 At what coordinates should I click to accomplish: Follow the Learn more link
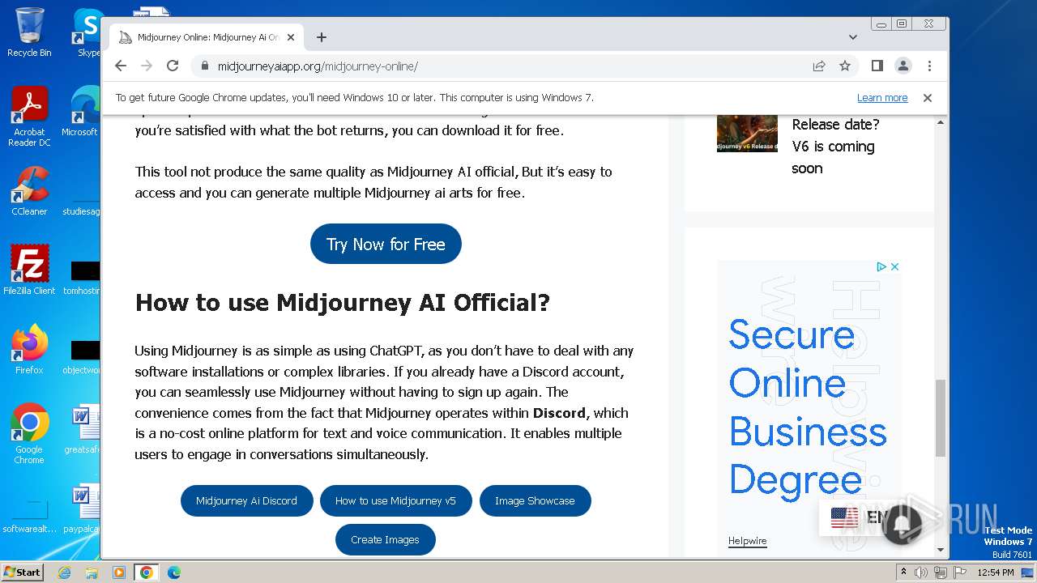(x=882, y=98)
